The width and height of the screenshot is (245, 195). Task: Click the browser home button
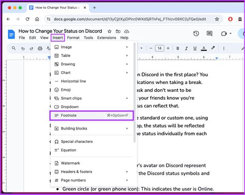click(x=37, y=19)
